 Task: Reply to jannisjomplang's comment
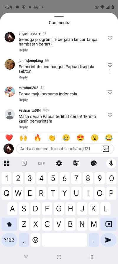[x=23, y=77]
